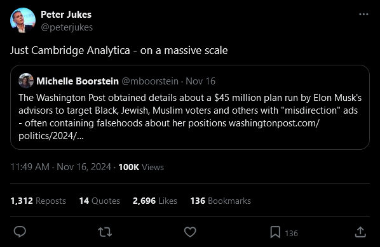Repost this tweet with the retweet icon
The width and height of the screenshot is (380, 247).
pyautogui.click(x=105, y=232)
